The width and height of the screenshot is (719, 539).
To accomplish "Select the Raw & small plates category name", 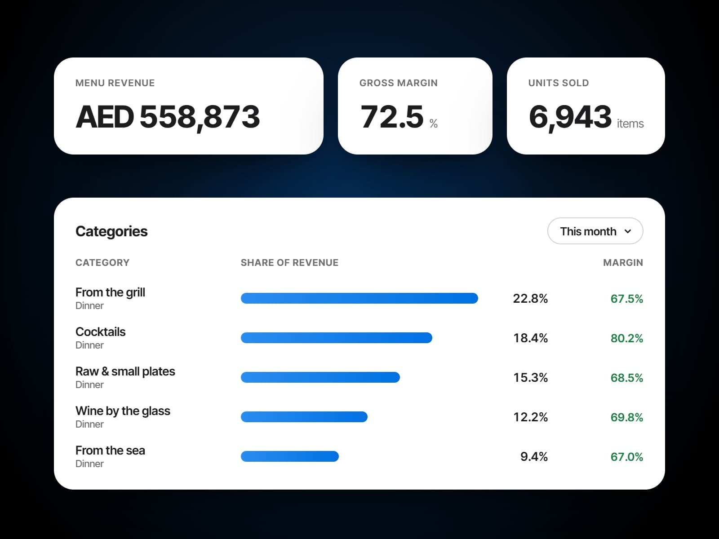I will pos(125,371).
